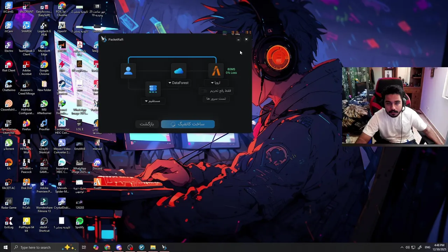The height and width of the screenshot is (252, 448).
Task: Open the مستقیم route dropdown
Action: pos(153,101)
